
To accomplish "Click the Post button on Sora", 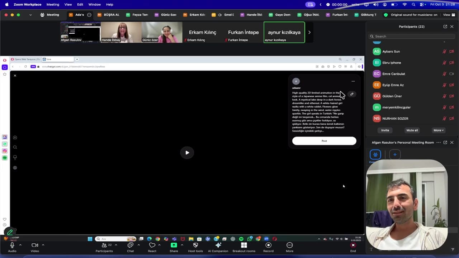I will 324,141.
